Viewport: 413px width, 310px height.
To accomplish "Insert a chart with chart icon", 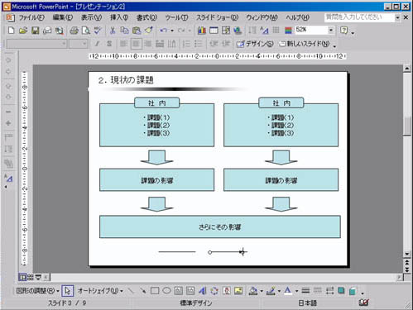I will point(202,31).
